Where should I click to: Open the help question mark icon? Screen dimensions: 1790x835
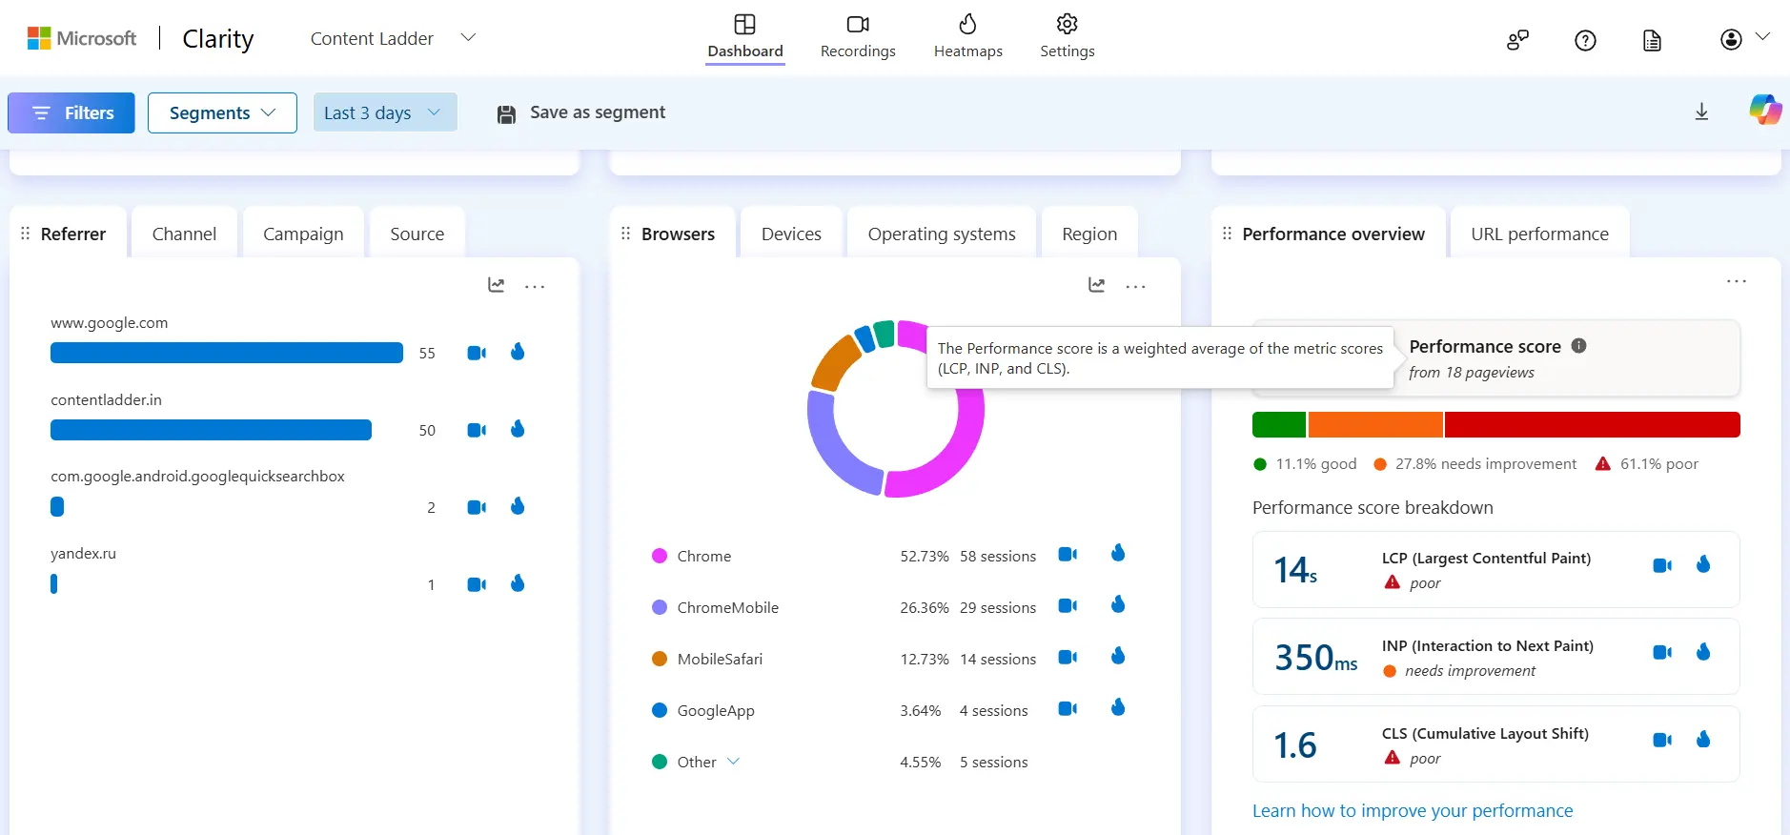coord(1585,40)
